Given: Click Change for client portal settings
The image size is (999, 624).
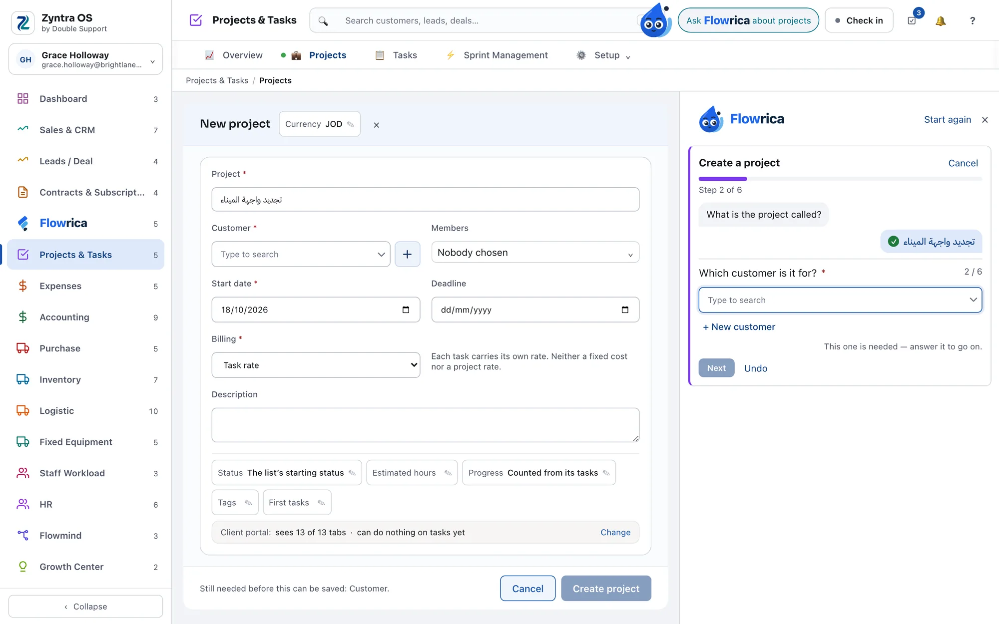Looking at the screenshot, I should (x=615, y=532).
